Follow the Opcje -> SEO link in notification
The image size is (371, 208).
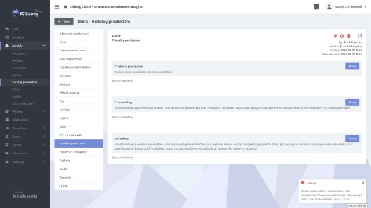(341, 199)
